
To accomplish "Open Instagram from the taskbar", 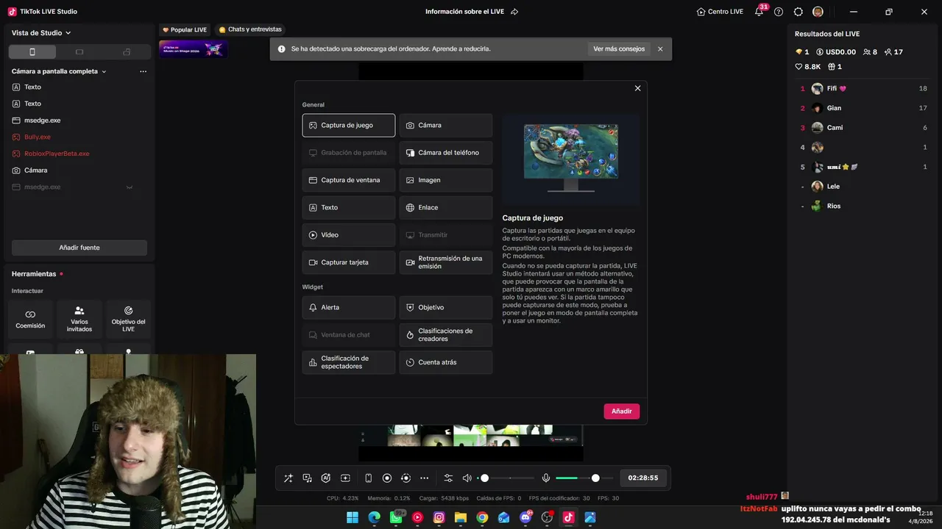I will coord(439,517).
